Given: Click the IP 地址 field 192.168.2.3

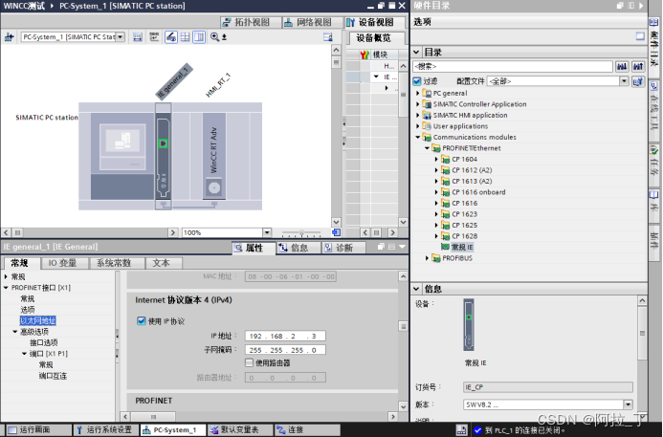Looking at the screenshot, I should (285, 336).
